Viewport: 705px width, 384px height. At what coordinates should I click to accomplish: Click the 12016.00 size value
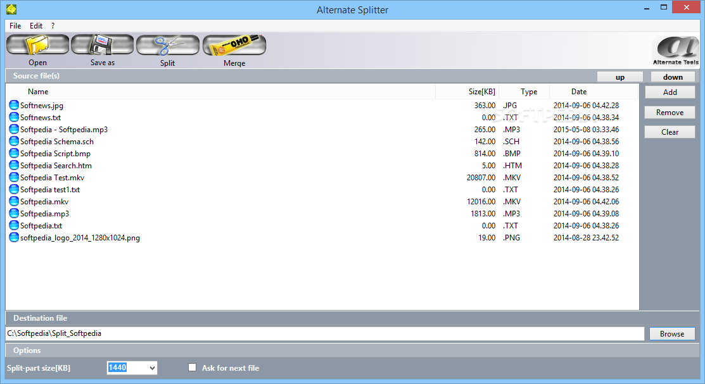[481, 202]
